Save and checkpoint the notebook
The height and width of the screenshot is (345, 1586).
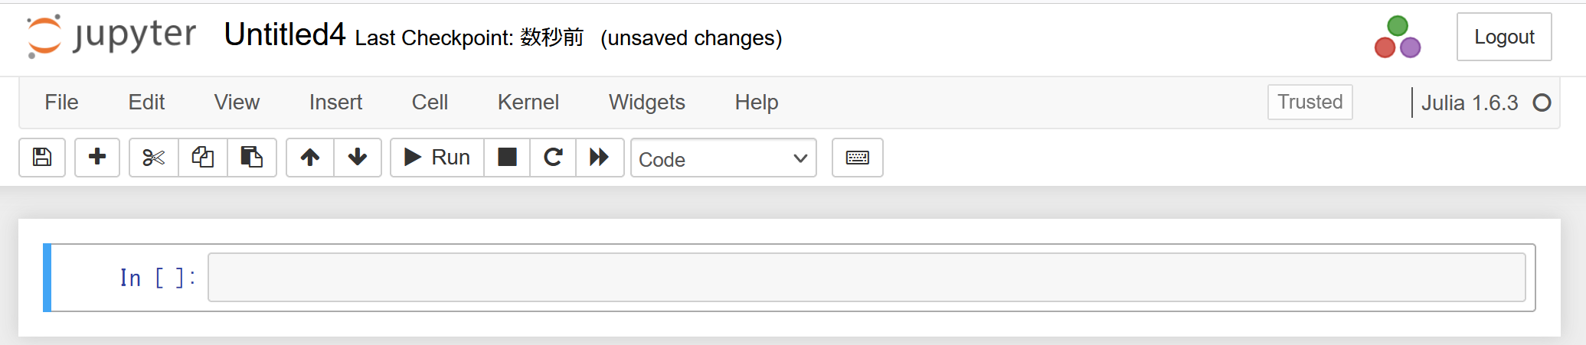[42, 158]
